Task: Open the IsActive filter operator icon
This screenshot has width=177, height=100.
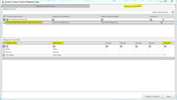Action: (x=151, y=20)
